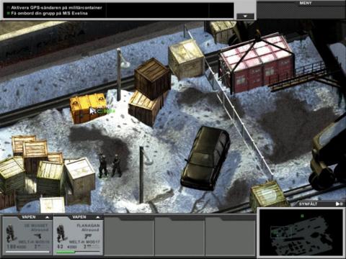Open the MENY game menu
The height and width of the screenshot is (259, 346).
point(306,3)
